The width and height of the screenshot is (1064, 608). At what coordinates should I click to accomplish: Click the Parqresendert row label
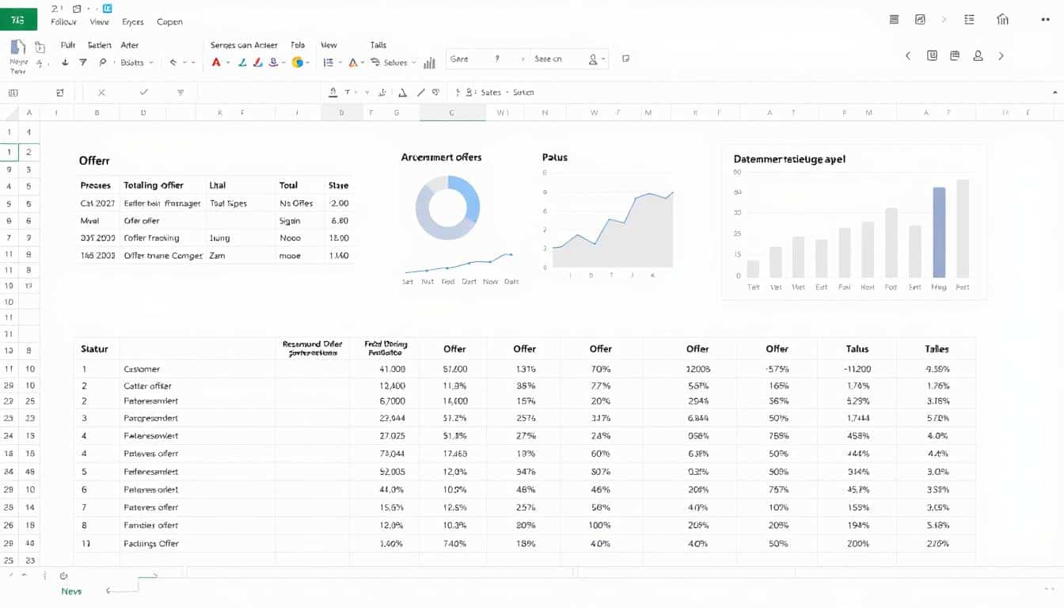pos(151,418)
